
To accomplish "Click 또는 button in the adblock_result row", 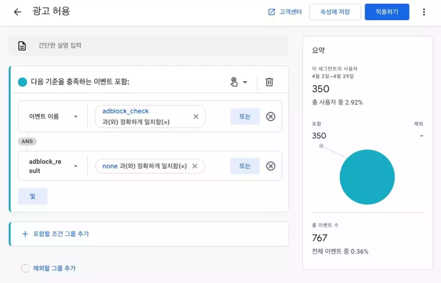I will point(245,166).
